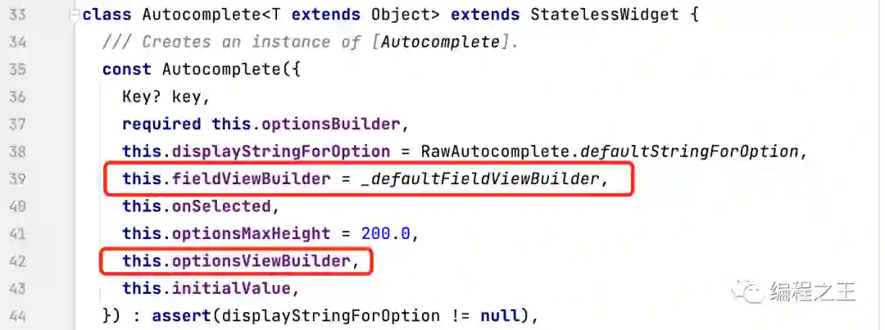Click the required keyword on line 37
This screenshot has height=330, width=885.
(161, 124)
